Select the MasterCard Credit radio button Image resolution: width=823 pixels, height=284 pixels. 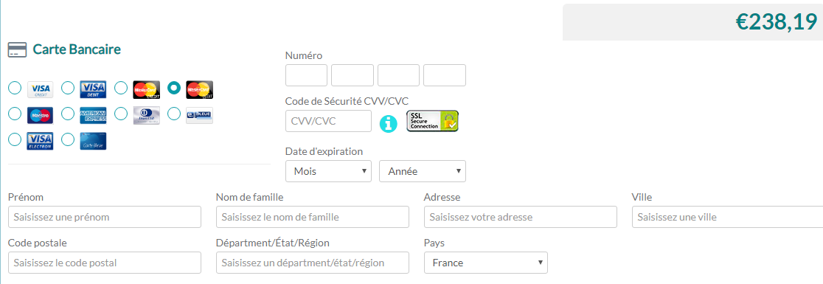121,88
